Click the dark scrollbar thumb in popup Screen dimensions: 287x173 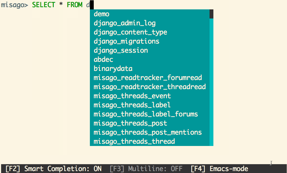click(211, 14)
